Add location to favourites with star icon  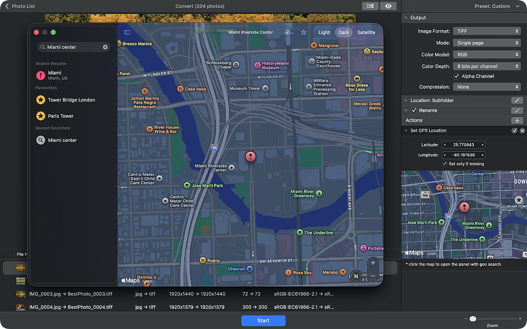304,33
